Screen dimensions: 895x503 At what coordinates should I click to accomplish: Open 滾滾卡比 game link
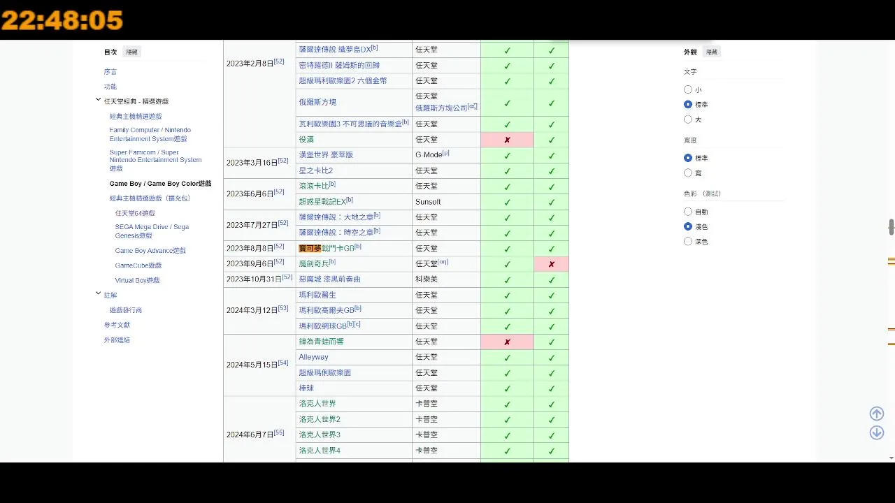(x=313, y=187)
